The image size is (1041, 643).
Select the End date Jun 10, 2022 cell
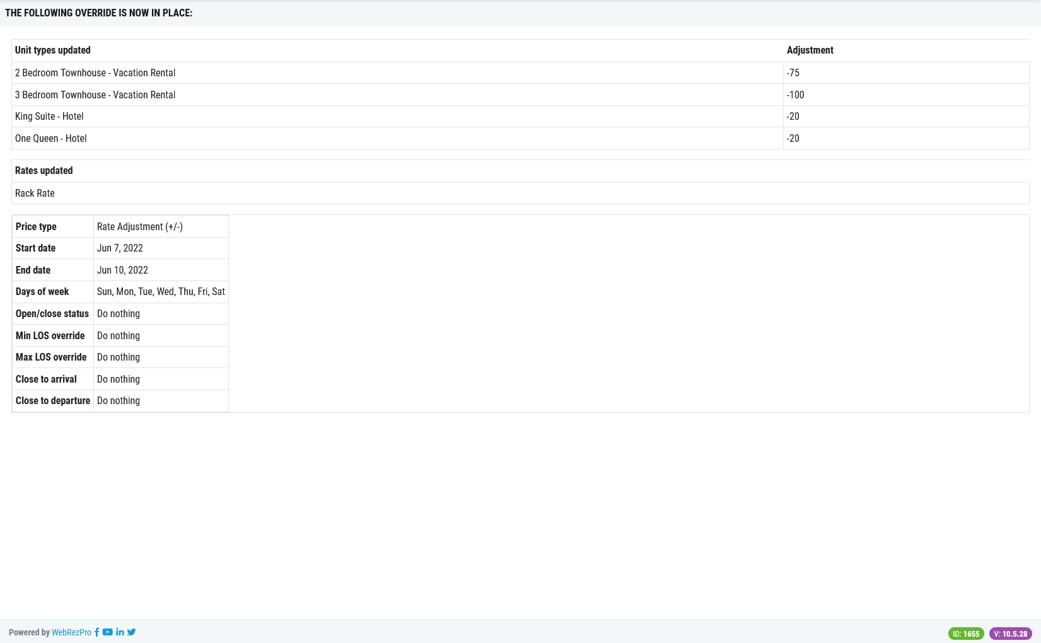(122, 270)
